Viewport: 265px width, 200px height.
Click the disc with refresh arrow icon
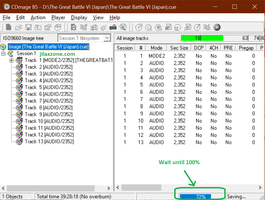[x=197, y=27]
